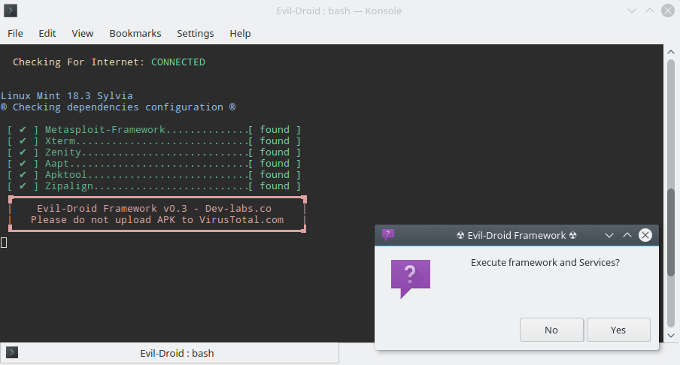Screen dimensions: 680x365
Task: Click No in the Evil-Droid dialog
Action: 551,330
